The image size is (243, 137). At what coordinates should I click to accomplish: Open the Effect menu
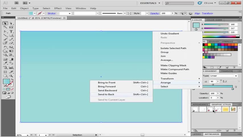click(x=58, y=8)
